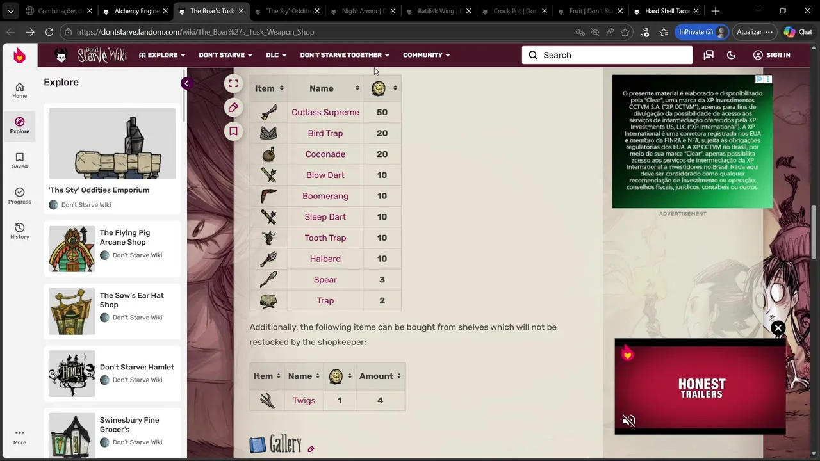Save page with the bookmark icon
Screen dimensions: 820x461
pos(233,131)
